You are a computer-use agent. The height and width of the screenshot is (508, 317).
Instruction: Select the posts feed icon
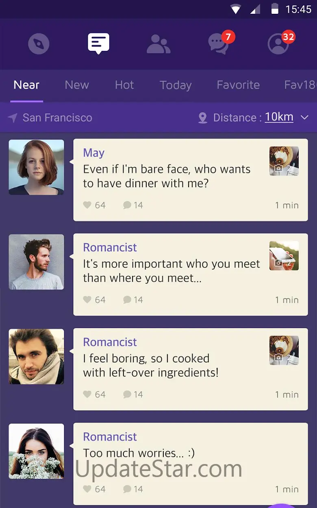[x=98, y=43]
